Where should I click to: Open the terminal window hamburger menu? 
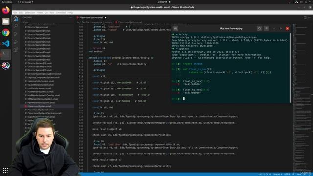[x=266, y=28]
